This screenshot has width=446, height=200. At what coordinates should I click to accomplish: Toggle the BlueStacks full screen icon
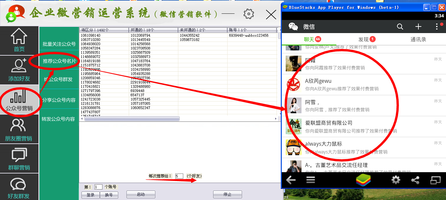point(435,180)
